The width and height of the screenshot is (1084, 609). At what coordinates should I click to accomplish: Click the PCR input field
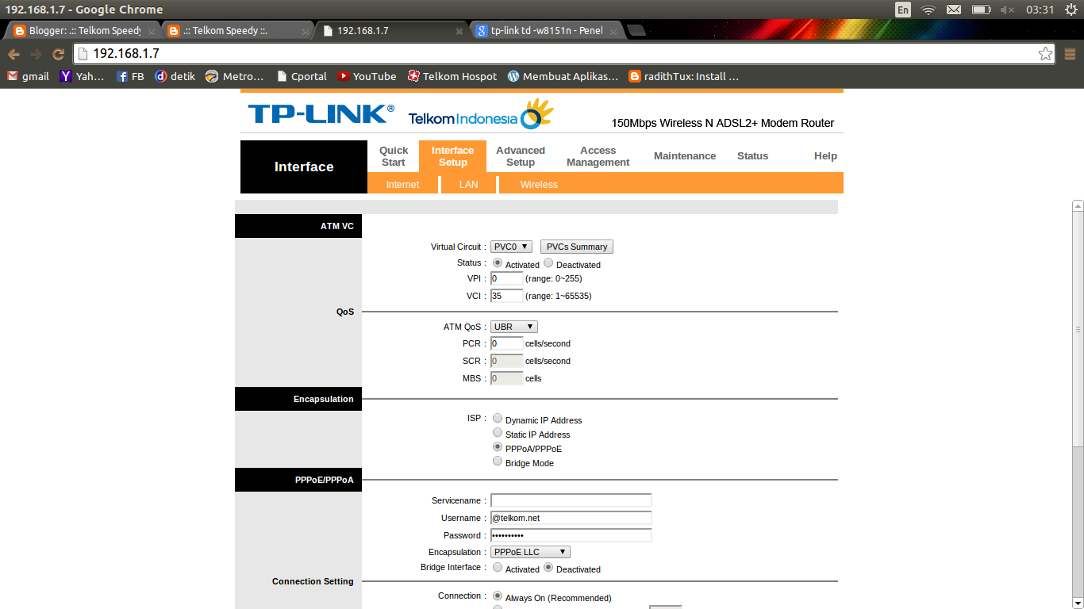click(507, 343)
